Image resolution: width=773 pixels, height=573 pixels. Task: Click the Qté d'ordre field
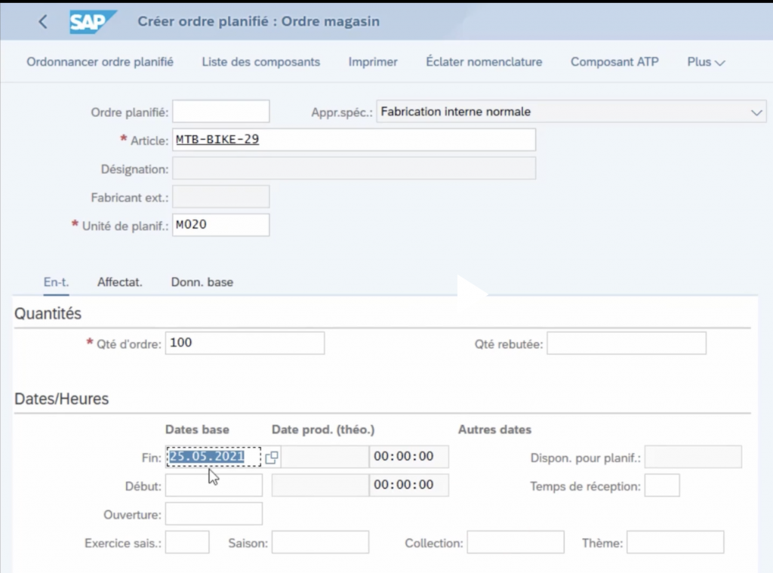245,343
